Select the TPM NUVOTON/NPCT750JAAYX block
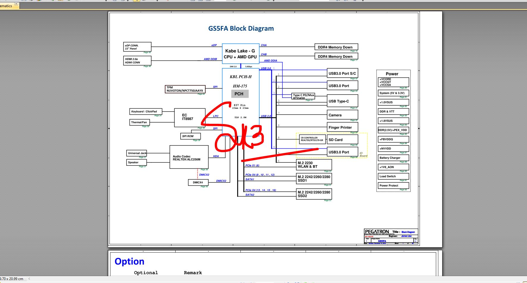Image resolution: width=527 pixels, height=283 pixels. (185, 89)
